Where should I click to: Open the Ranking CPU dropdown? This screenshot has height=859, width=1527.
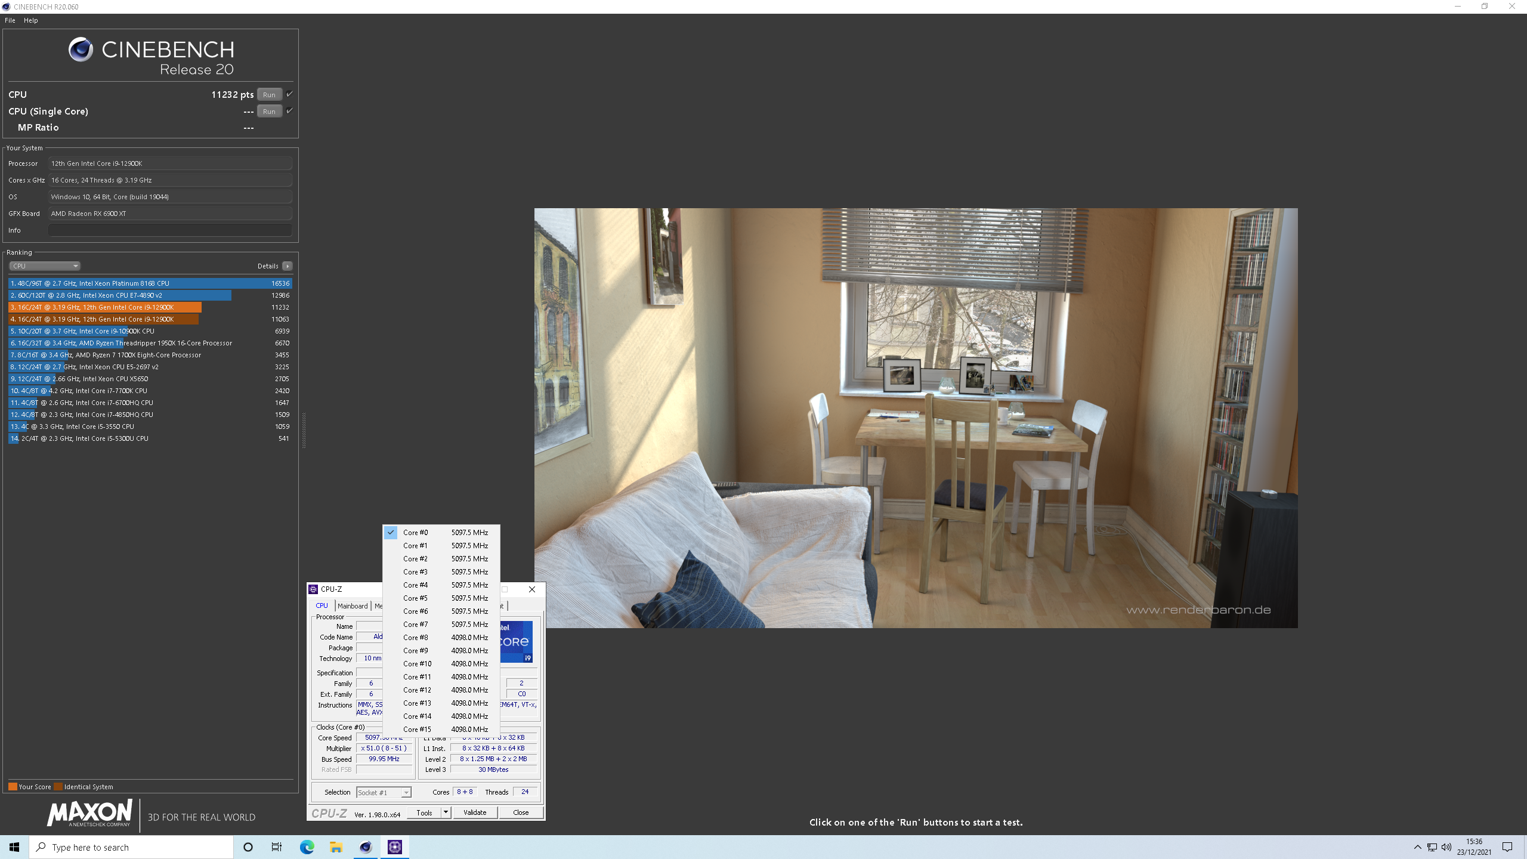pyautogui.click(x=45, y=266)
